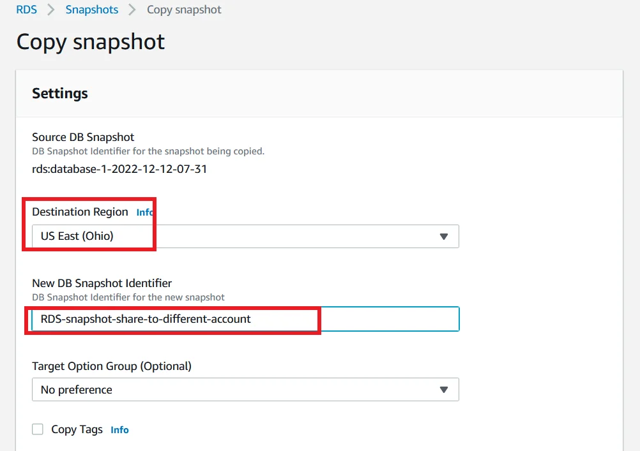Click the Copy Tags label text
640x451 pixels.
pos(77,429)
